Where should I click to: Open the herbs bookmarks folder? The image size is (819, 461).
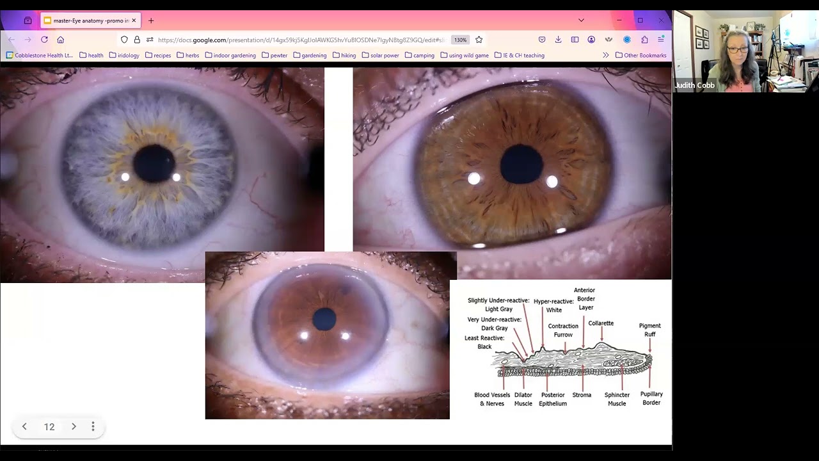point(188,55)
